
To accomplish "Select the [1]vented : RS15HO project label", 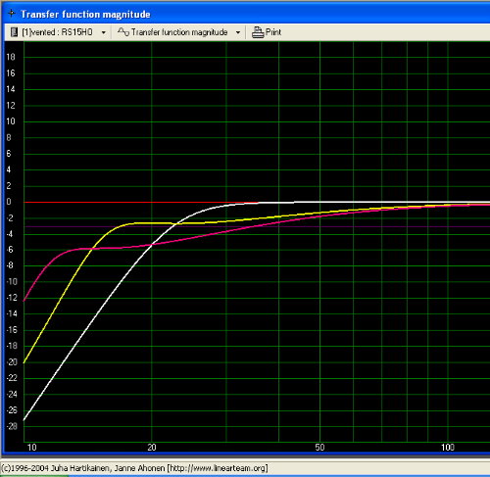I will [x=57, y=32].
